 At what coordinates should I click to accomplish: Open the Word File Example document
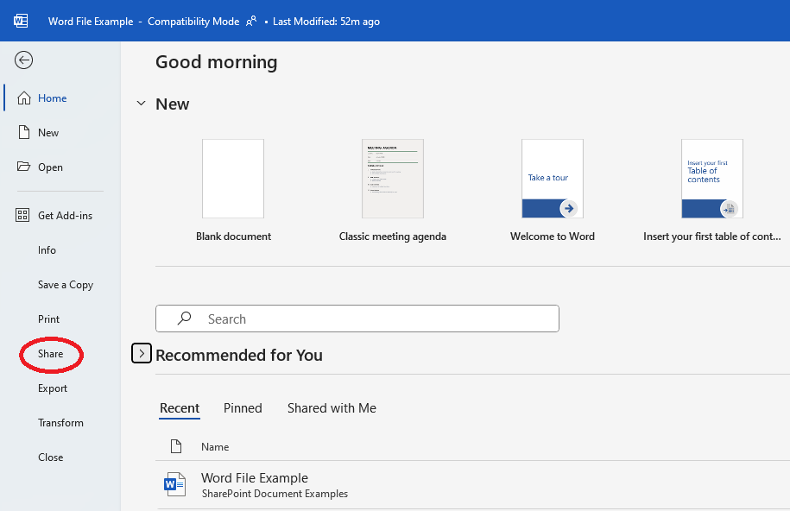click(255, 478)
